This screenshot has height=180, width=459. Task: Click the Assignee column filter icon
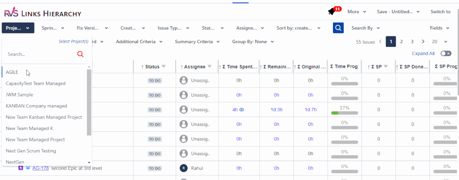(210, 67)
